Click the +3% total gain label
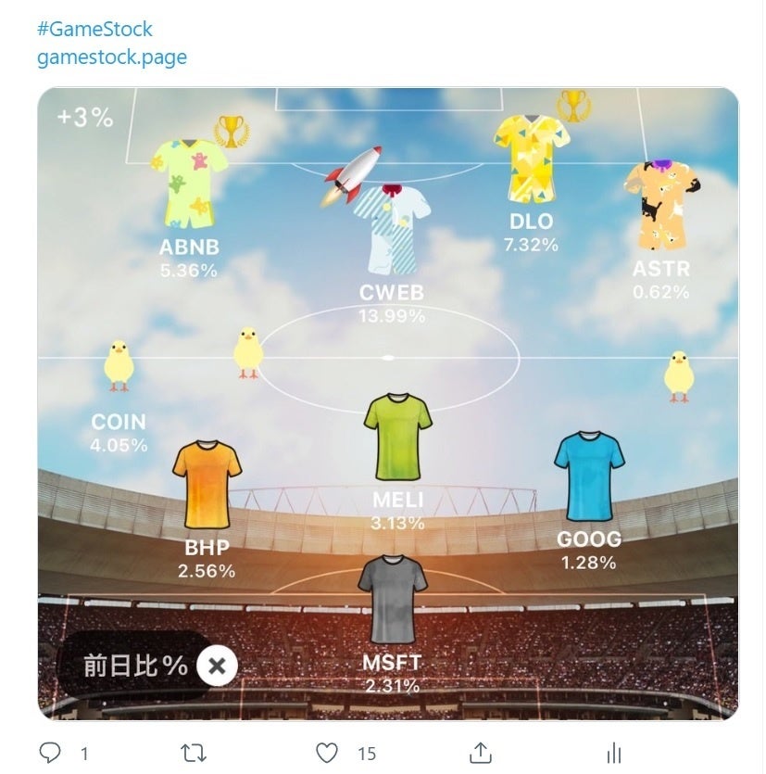766x774 pixels. click(x=84, y=117)
